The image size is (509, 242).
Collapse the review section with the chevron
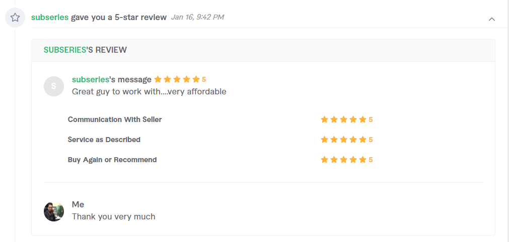(492, 19)
